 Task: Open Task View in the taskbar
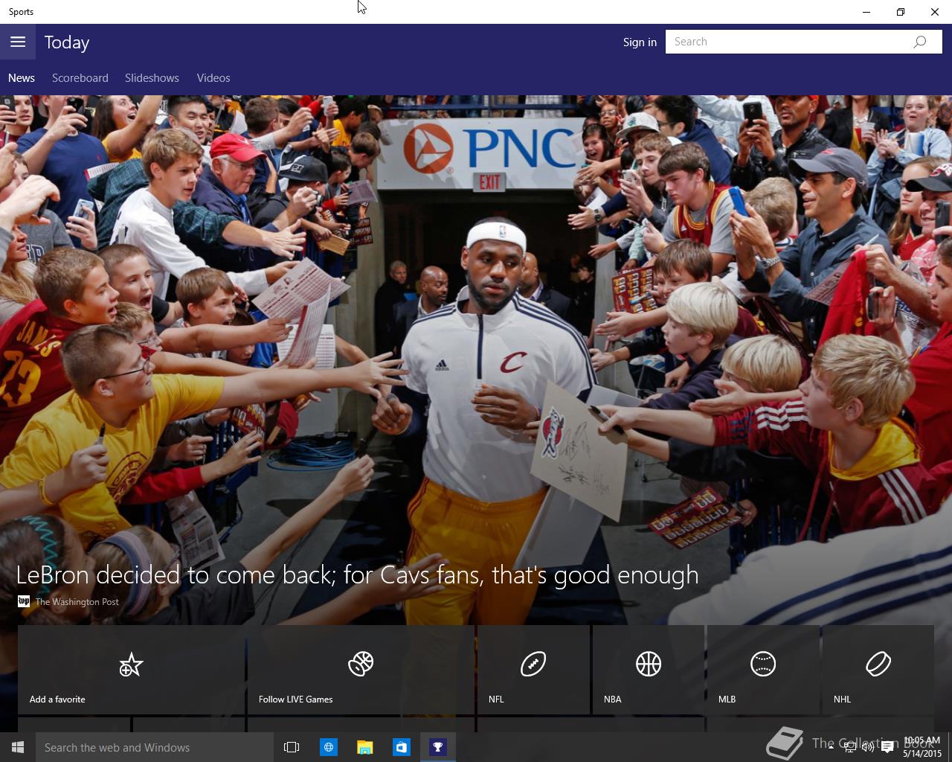pyautogui.click(x=292, y=747)
